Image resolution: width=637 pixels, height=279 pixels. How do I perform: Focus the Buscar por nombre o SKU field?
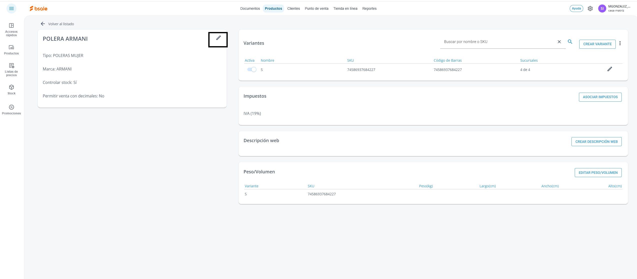498,42
